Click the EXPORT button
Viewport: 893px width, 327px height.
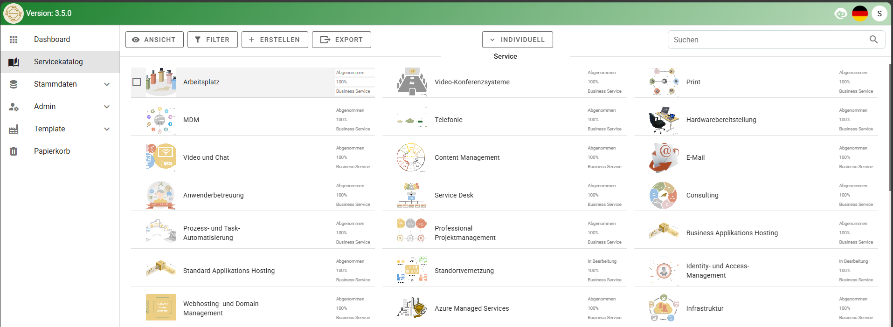341,40
